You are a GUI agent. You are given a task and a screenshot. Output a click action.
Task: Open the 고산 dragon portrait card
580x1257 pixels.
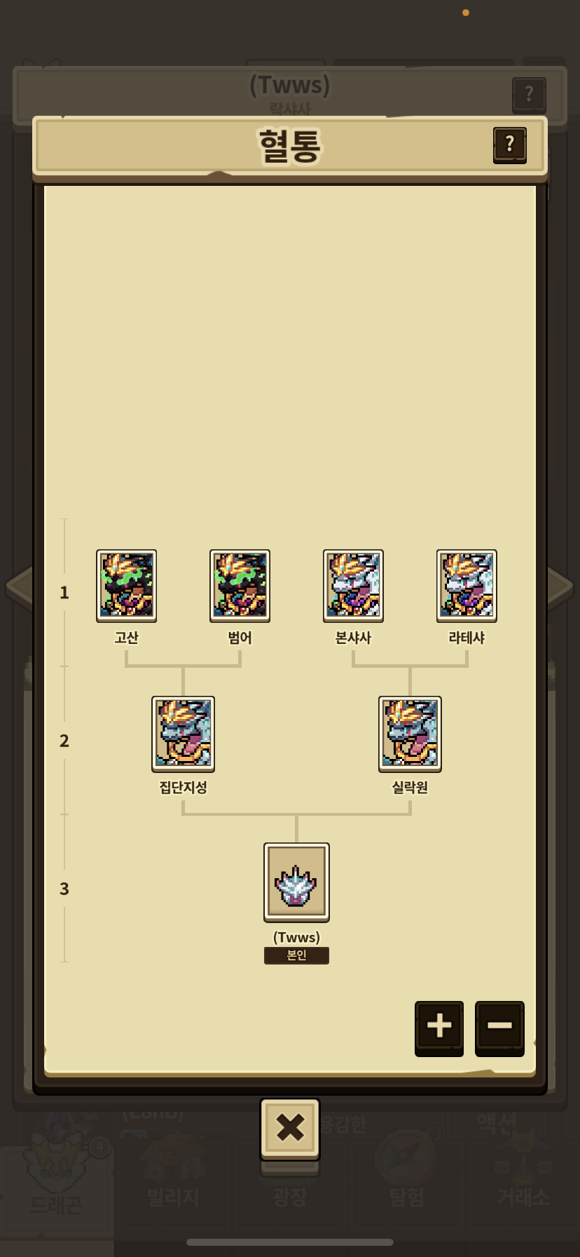coord(126,586)
